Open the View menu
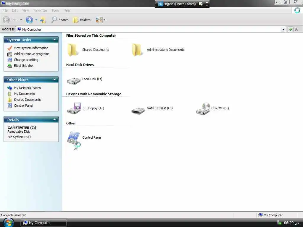This screenshot has height=227, width=303. pyautogui.click(x=25, y=10)
